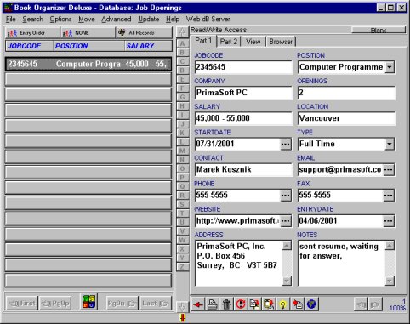Click the COMPANY field showing PrimaSoft PC
The height and width of the screenshot is (324, 410).
[243, 93]
